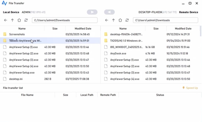Click the AnyViewer logo in title bar
The image size is (202, 122).
coord(4,3)
